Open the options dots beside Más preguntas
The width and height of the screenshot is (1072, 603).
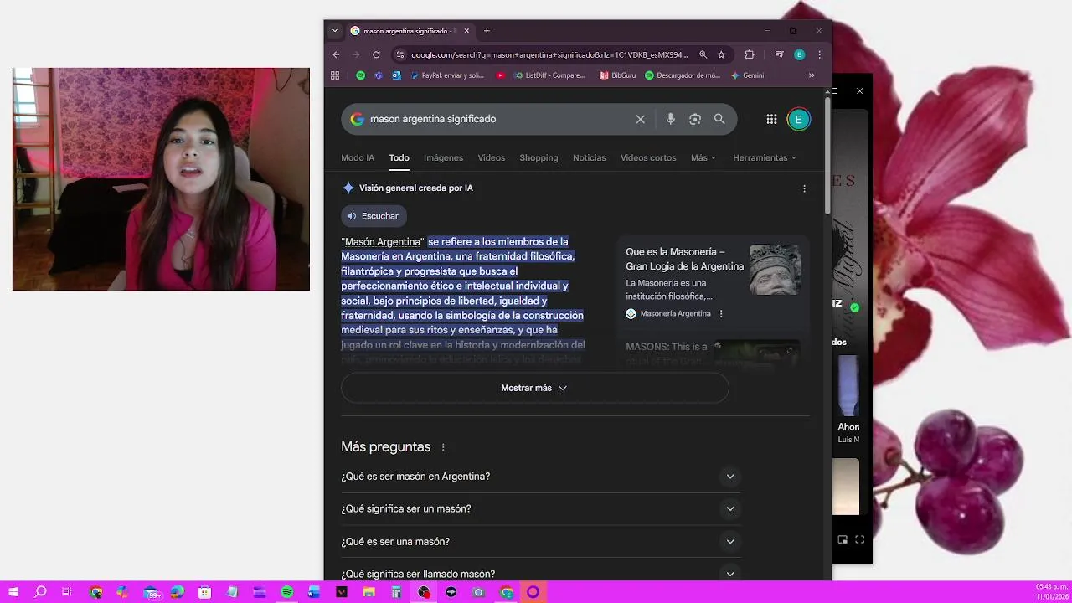click(x=443, y=447)
